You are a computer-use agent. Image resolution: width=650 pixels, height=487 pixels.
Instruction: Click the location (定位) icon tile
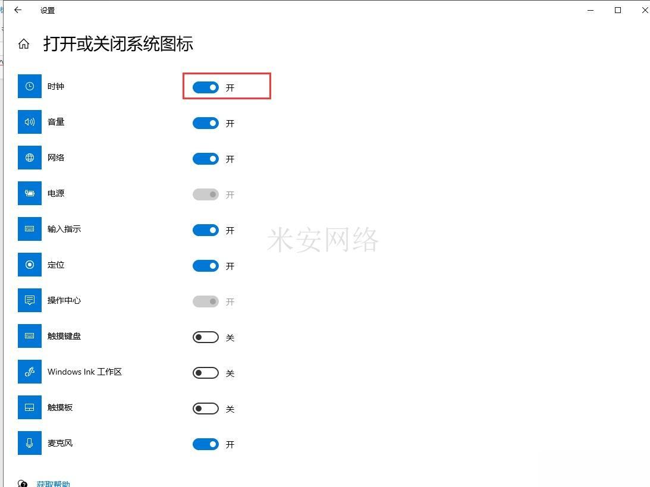pos(29,265)
